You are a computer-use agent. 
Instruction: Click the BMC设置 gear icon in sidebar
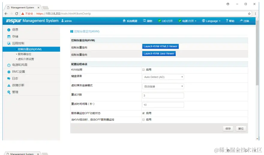[9, 72]
